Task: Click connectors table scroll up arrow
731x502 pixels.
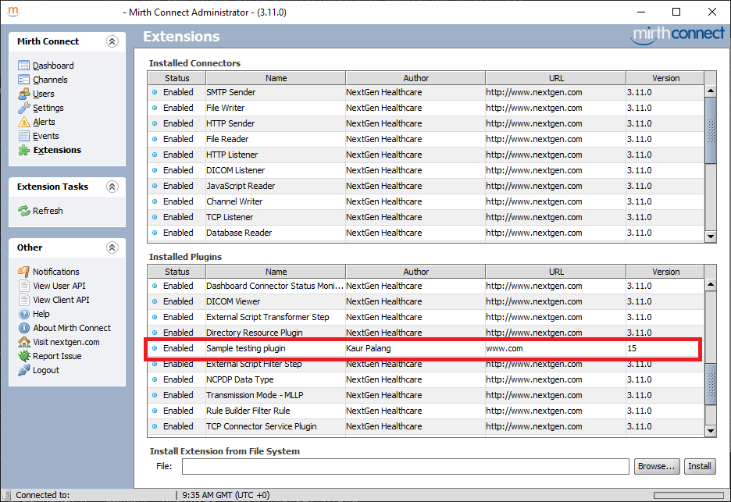Action: tap(711, 91)
